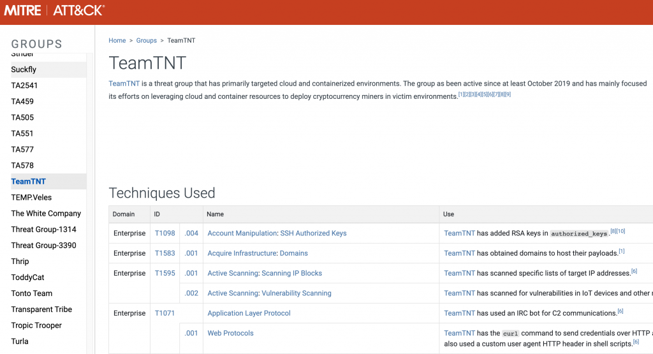This screenshot has width=653, height=354.
Task: Click Web Protocols technique name
Action: 230,333
